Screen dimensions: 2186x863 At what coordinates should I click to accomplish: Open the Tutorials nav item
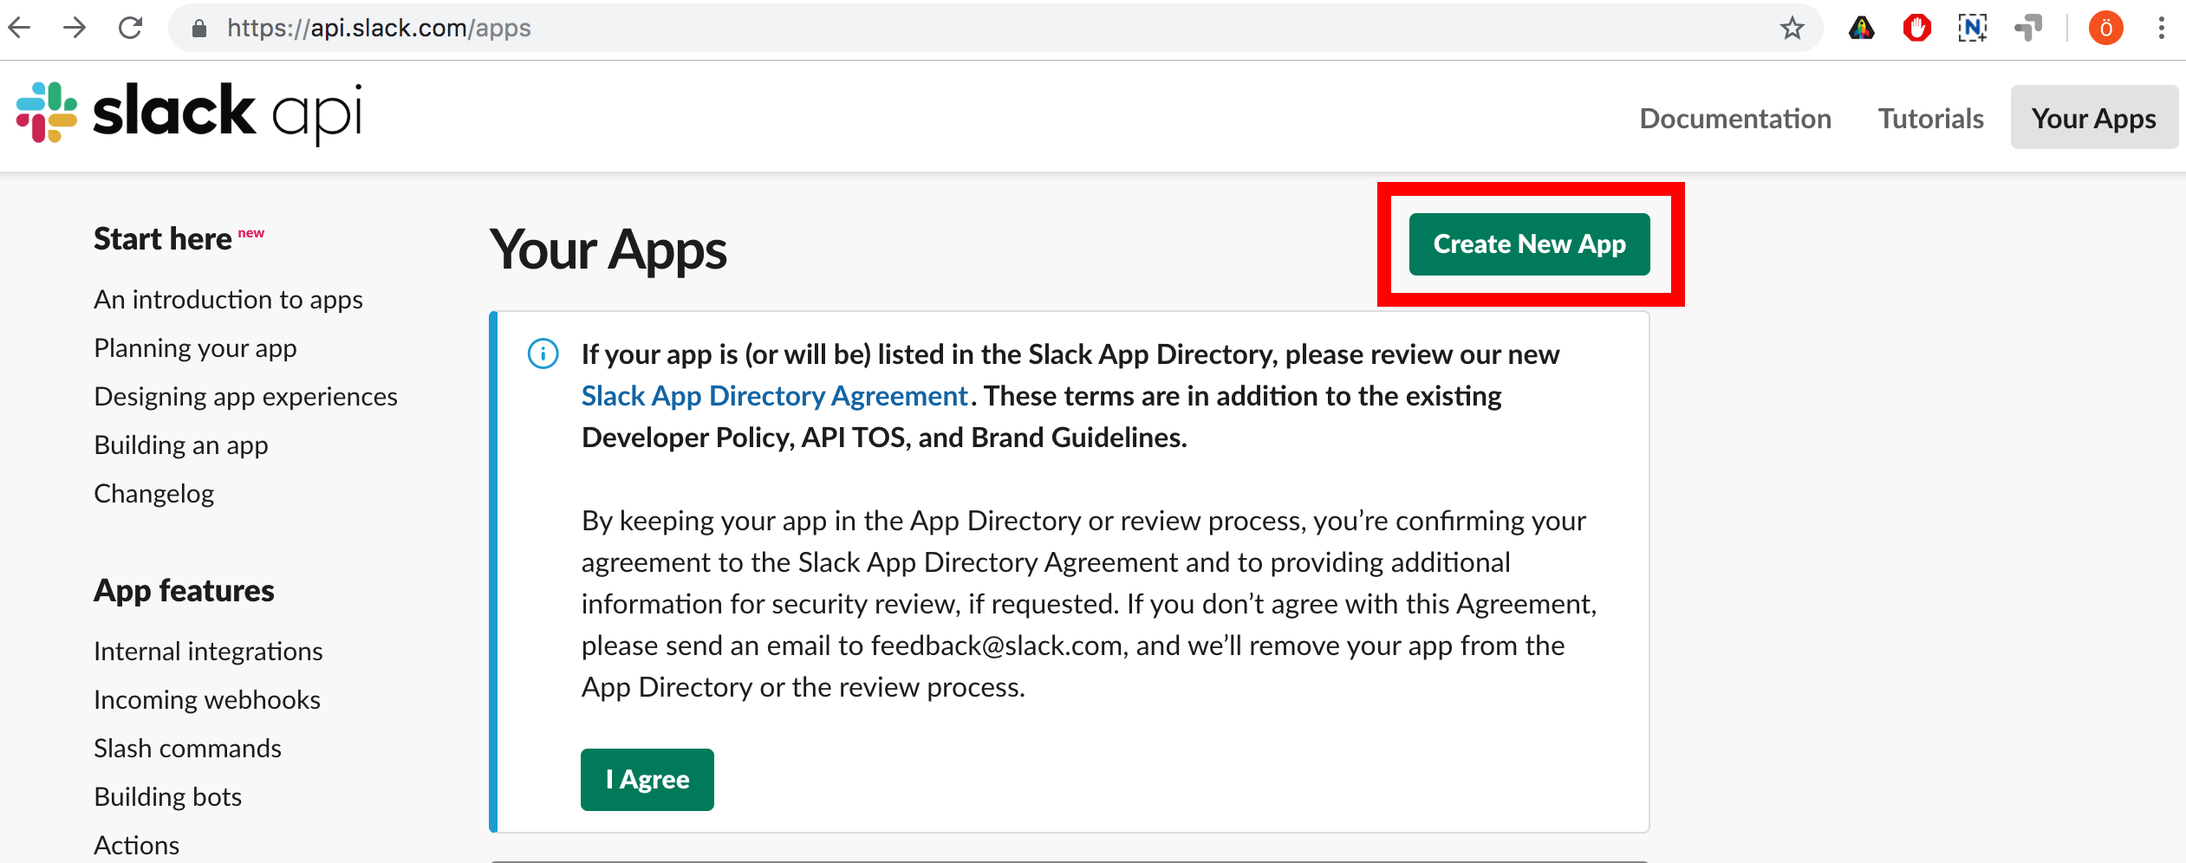point(1930,118)
